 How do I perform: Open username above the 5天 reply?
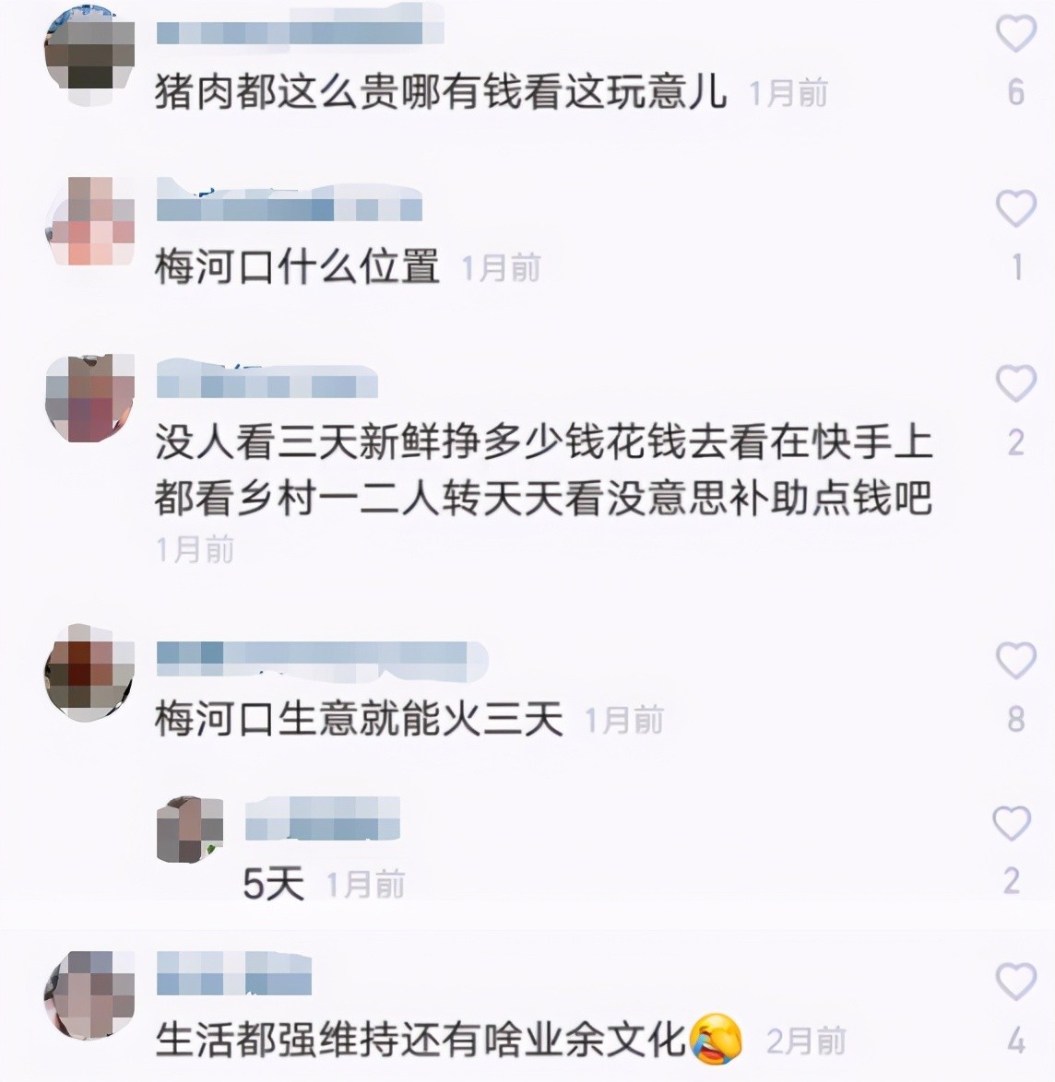click(323, 819)
